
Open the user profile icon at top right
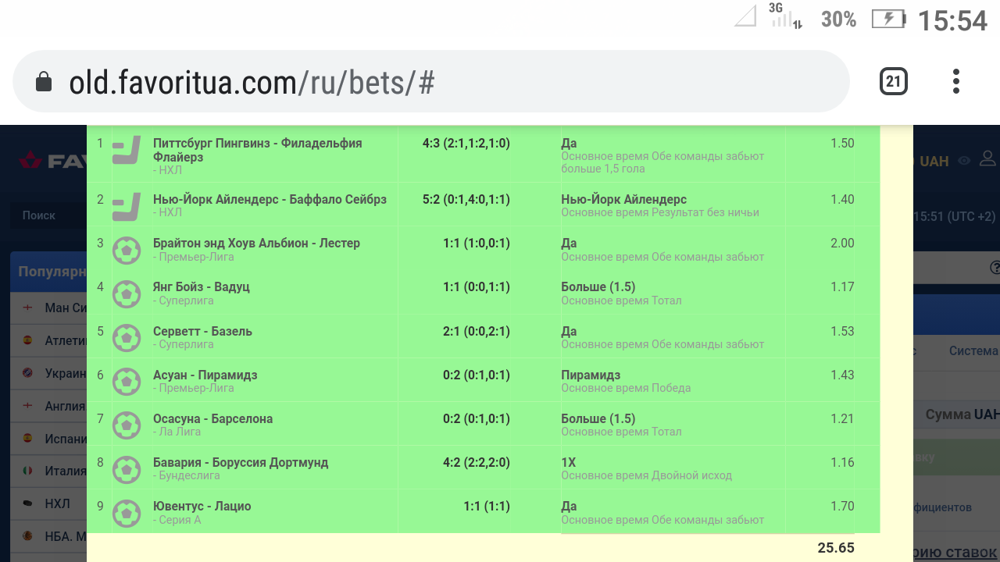[x=988, y=159]
